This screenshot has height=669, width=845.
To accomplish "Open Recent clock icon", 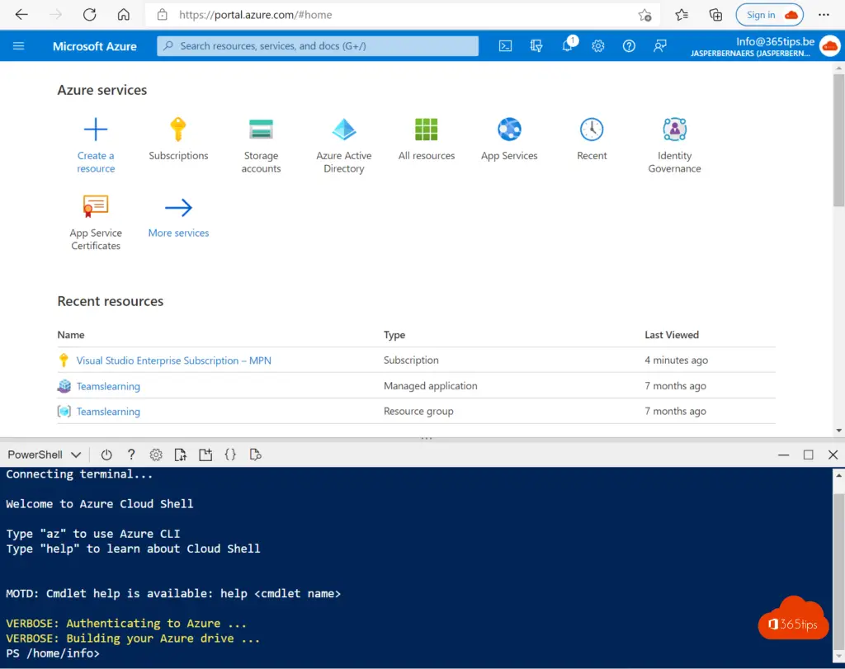I will (x=592, y=130).
